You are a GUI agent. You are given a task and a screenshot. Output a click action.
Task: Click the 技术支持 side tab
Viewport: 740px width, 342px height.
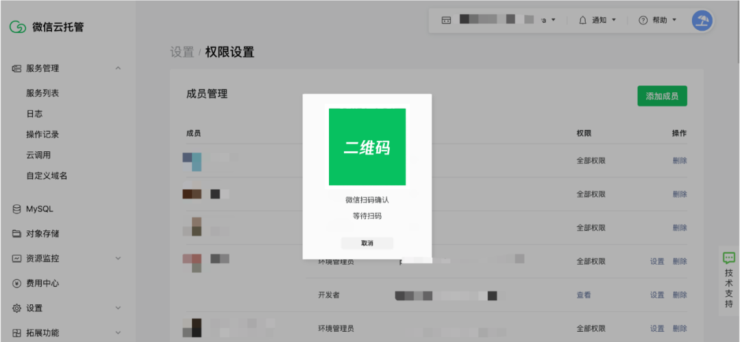(729, 280)
